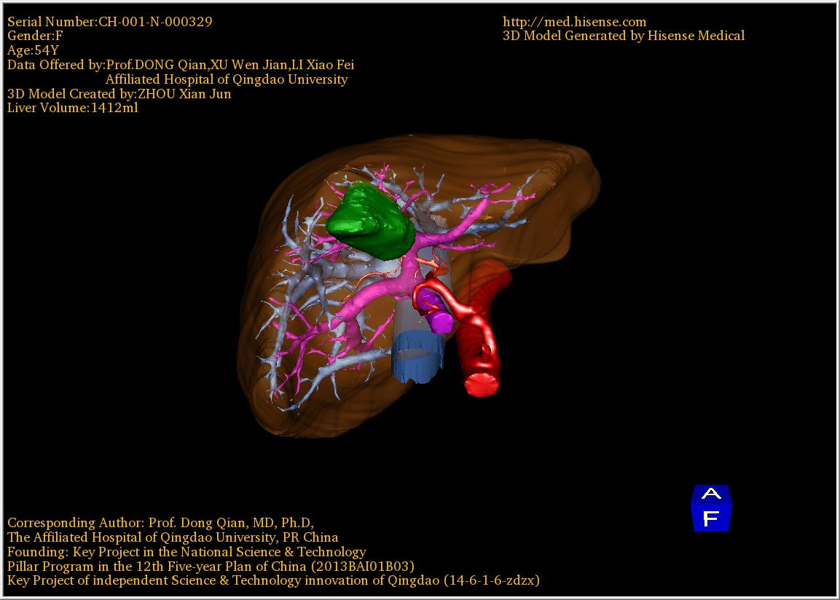The image size is (840, 600).
Task: Select the purple cylinder vessel segment
Action: 435,312
